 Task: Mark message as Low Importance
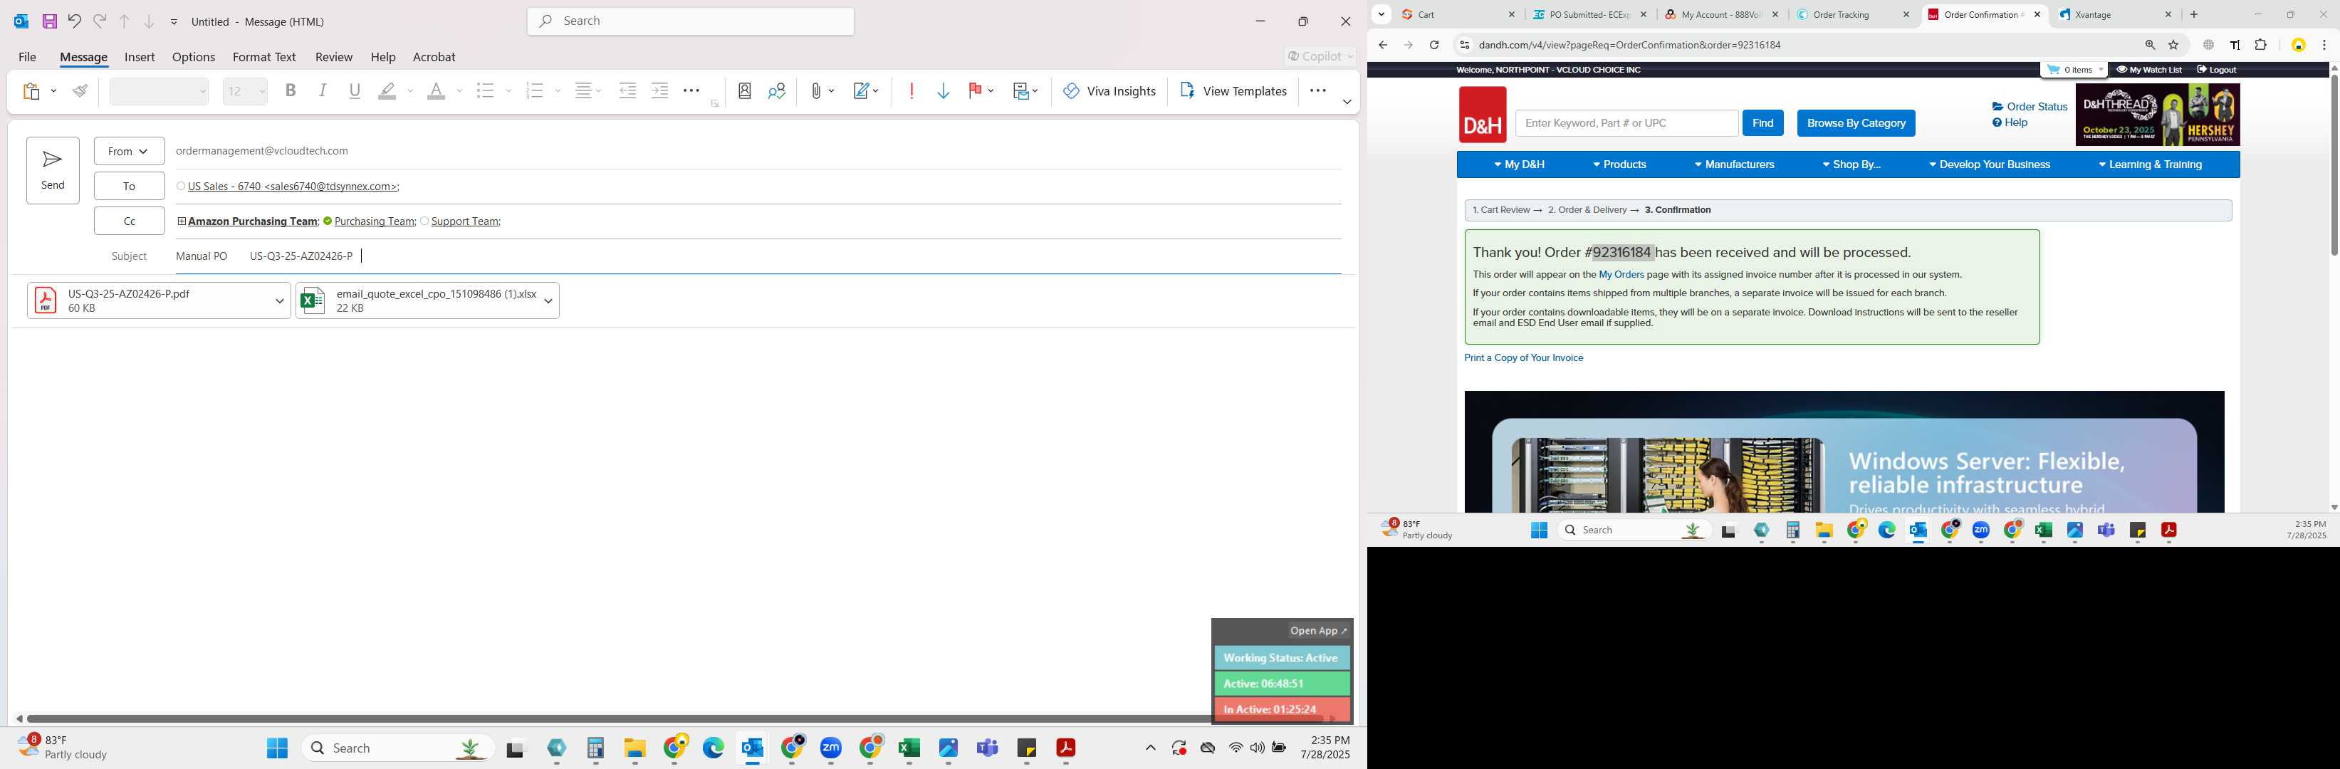tap(944, 91)
